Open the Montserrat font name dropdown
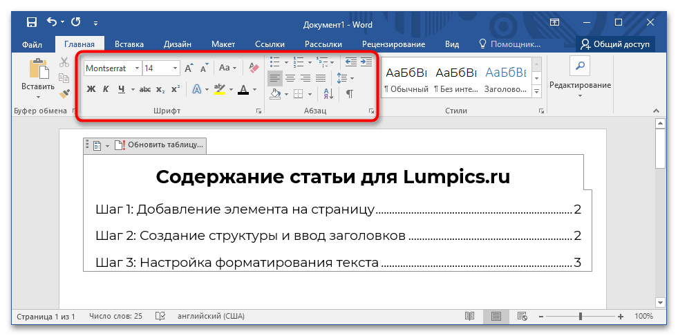The height and width of the screenshot is (336, 678). [x=136, y=68]
